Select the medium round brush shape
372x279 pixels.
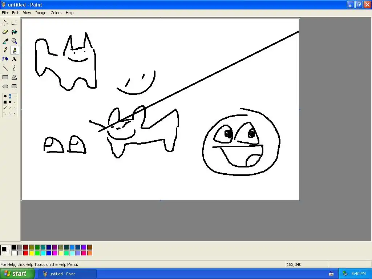click(x=10, y=96)
